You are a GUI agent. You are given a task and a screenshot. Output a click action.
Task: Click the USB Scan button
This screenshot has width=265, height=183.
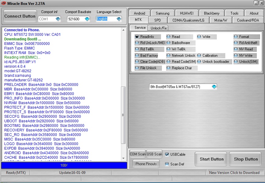click(x=154, y=154)
